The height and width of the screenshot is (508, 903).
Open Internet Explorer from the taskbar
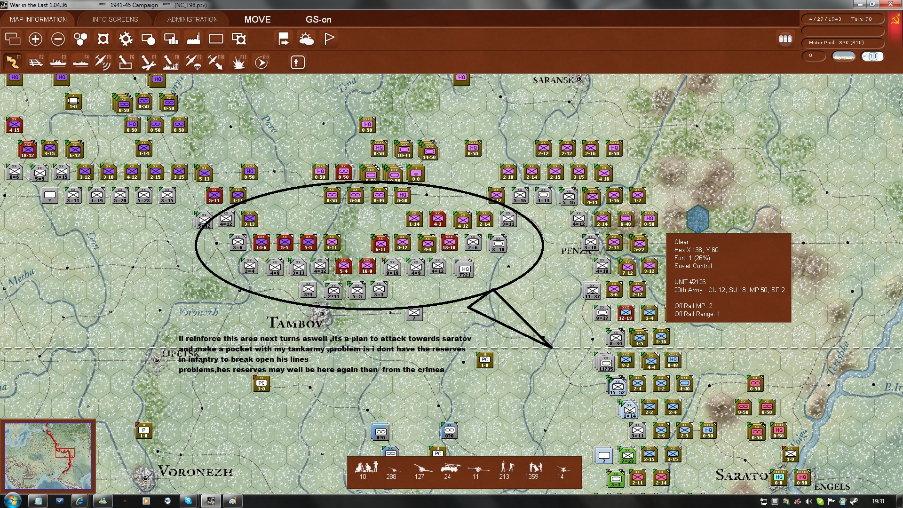(80, 501)
